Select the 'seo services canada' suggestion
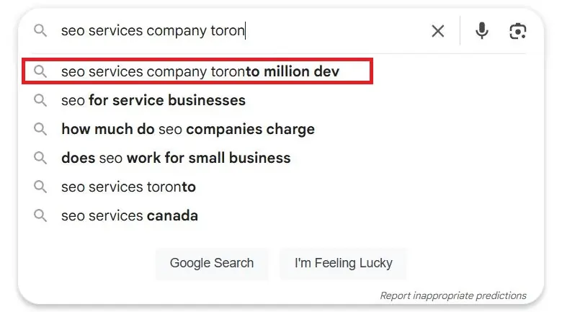This screenshot has width=562, height=312. pos(130,215)
